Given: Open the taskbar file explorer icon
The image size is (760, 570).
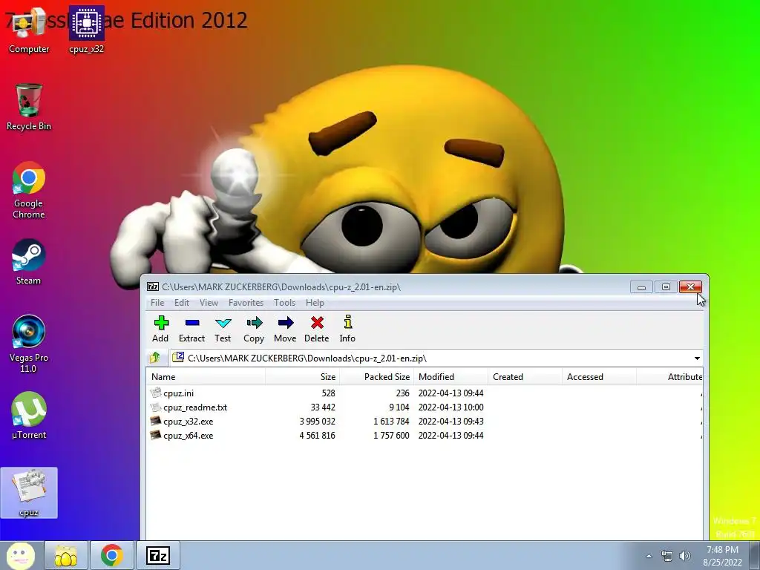Looking at the screenshot, I should pyautogui.click(x=66, y=555).
